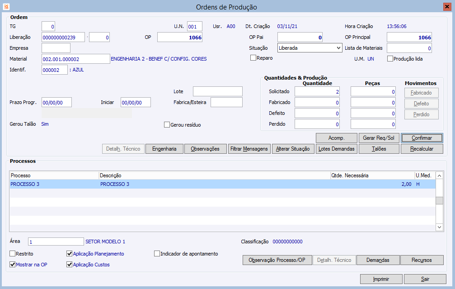Screen dimensions: 455x289
Task: Click the Lote input field
Action: (218, 91)
